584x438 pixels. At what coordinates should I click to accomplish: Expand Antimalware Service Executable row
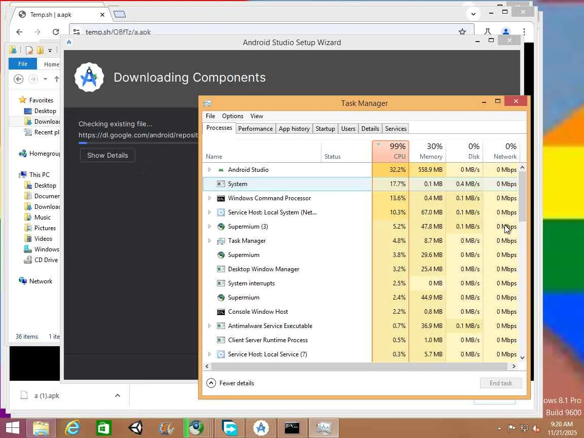[209, 326]
